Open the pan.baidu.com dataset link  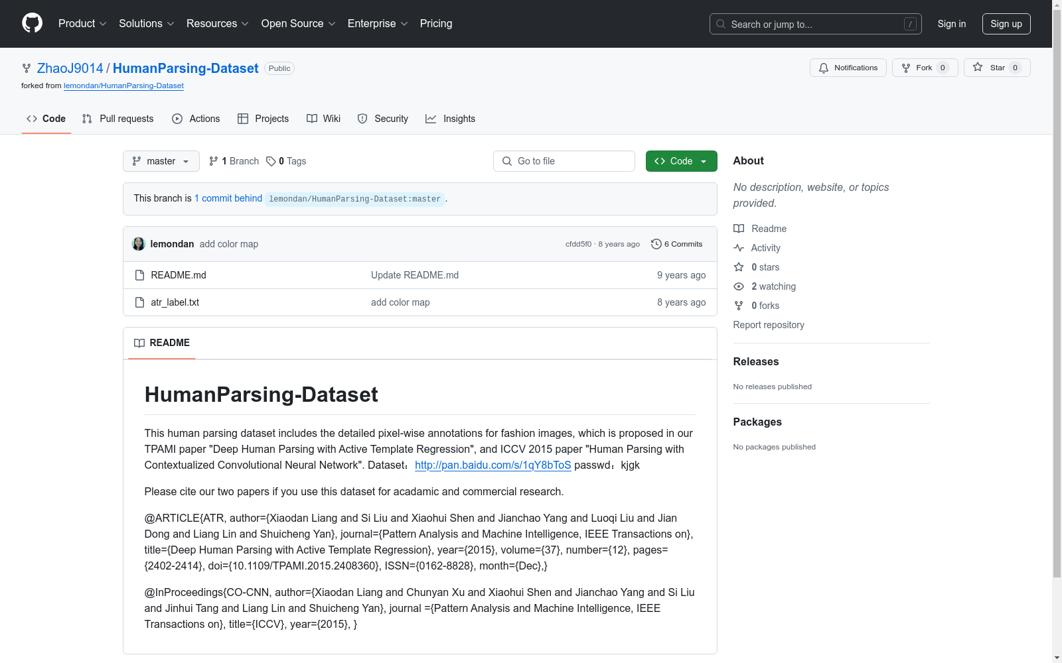493,465
